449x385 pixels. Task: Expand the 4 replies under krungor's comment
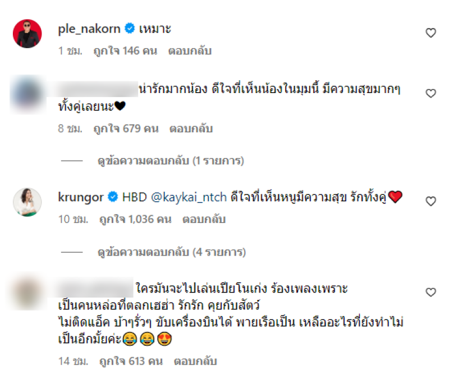(172, 252)
